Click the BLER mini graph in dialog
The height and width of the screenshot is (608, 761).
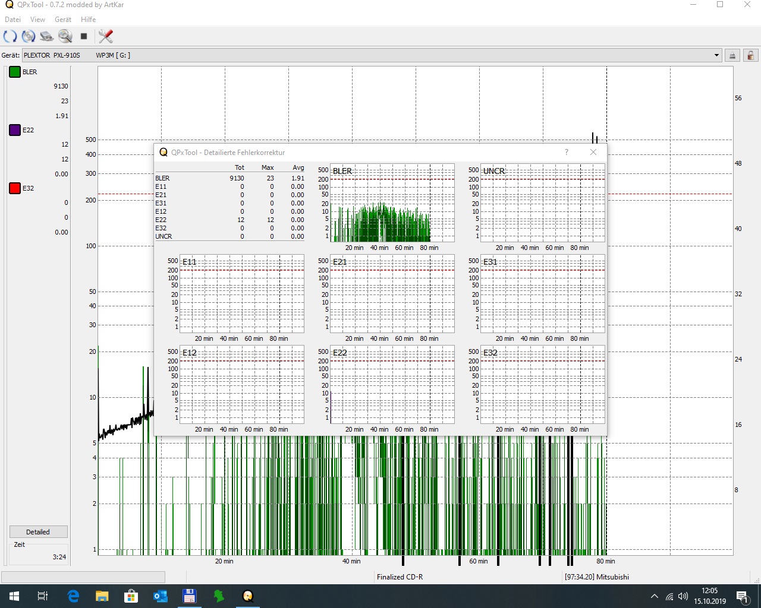click(x=392, y=203)
